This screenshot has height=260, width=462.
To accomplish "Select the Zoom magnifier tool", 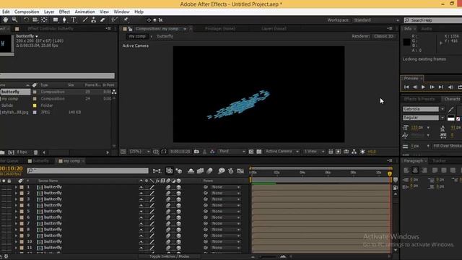I will click(14, 19).
